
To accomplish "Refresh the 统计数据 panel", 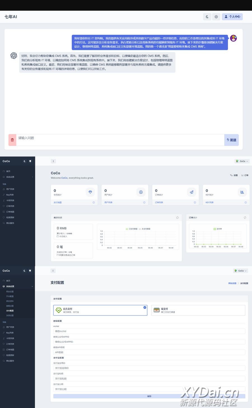I will 177,217.
